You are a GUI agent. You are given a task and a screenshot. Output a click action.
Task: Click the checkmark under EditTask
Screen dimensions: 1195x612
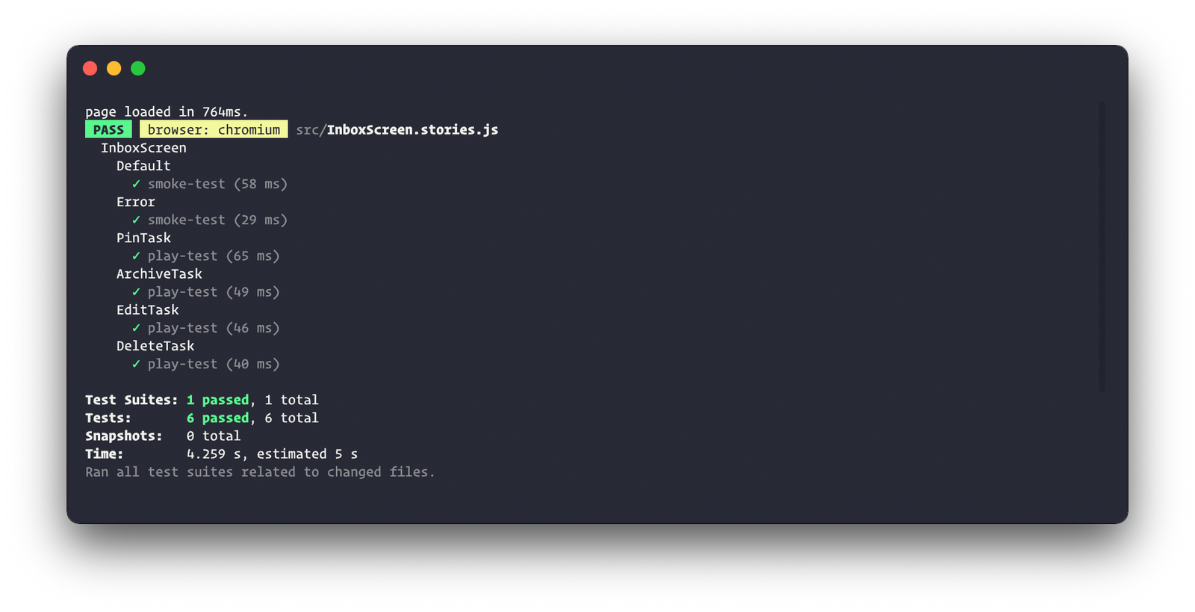pyautogui.click(x=136, y=328)
